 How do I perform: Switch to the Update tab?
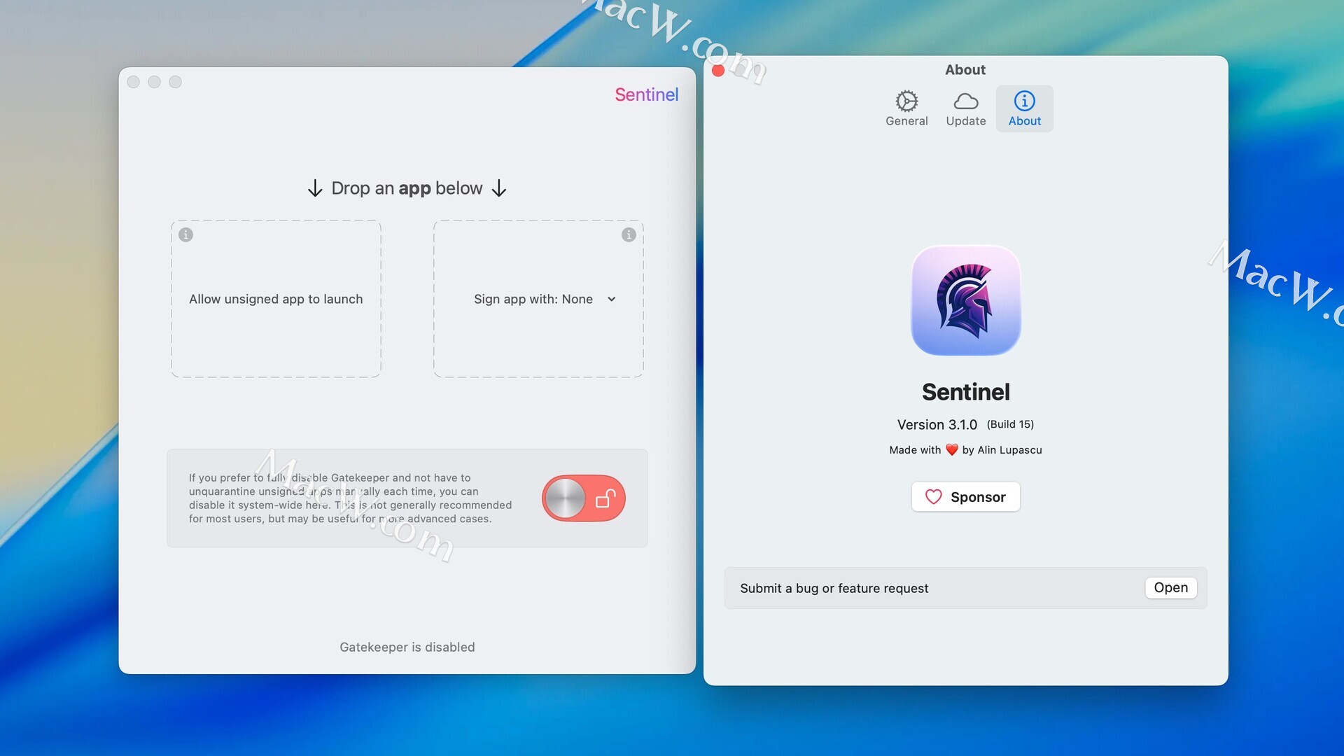coord(966,108)
